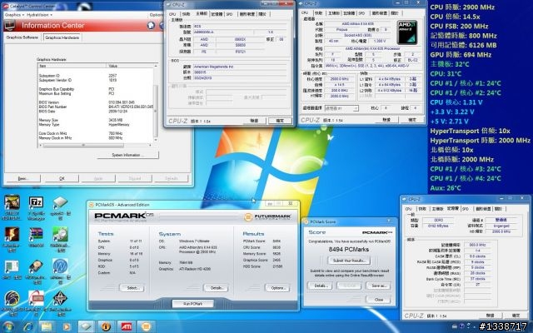Screen dimensions: 533x333
Task: Open the 7-Zip File Manager desktop shortcut
Action: pos(36,203)
